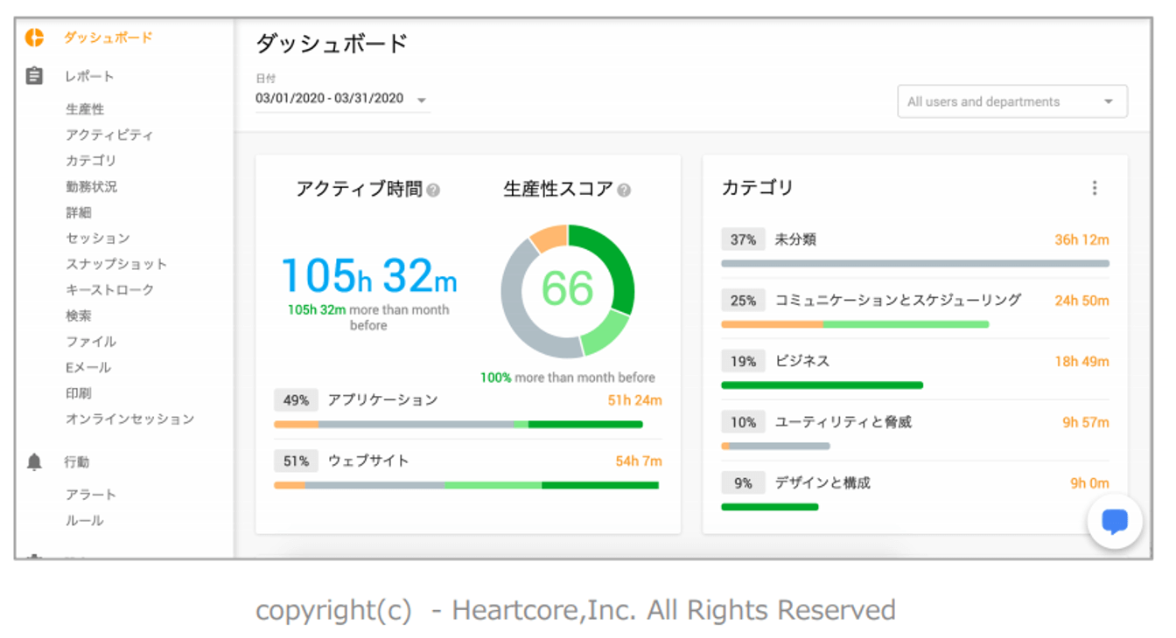The height and width of the screenshot is (638, 1176).
Task: Click the 49% application percentage badge
Action: click(x=296, y=400)
